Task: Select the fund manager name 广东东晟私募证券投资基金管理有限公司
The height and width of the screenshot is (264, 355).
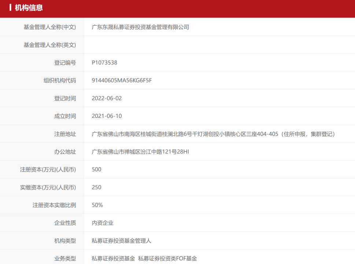Action: pyautogui.click(x=140, y=27)
